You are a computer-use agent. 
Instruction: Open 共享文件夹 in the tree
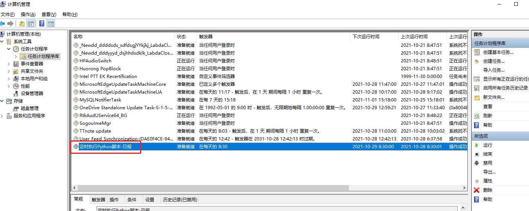[x=32, y=71]
